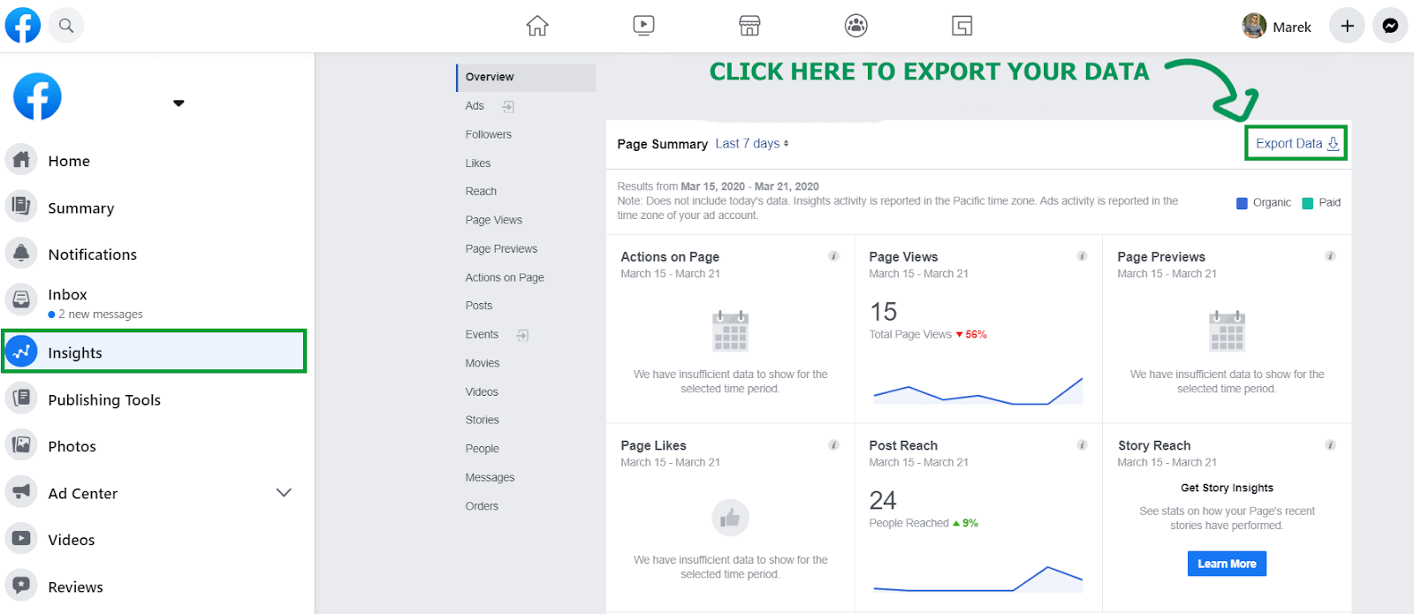This screenshot has width=1414, height=614.
Task: Click info icon on Page Previews card
Action: (x=1330, y=256)
